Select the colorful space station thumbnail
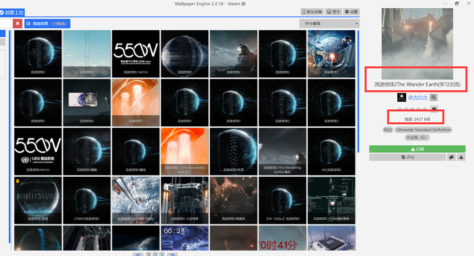Image resolution: width=474 pixels, height=256 pixels. pyautogui.click(x=331, y=54)
